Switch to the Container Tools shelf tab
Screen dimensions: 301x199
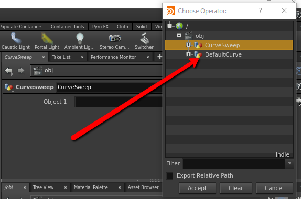pyautogui.click(x=67, y=27)
